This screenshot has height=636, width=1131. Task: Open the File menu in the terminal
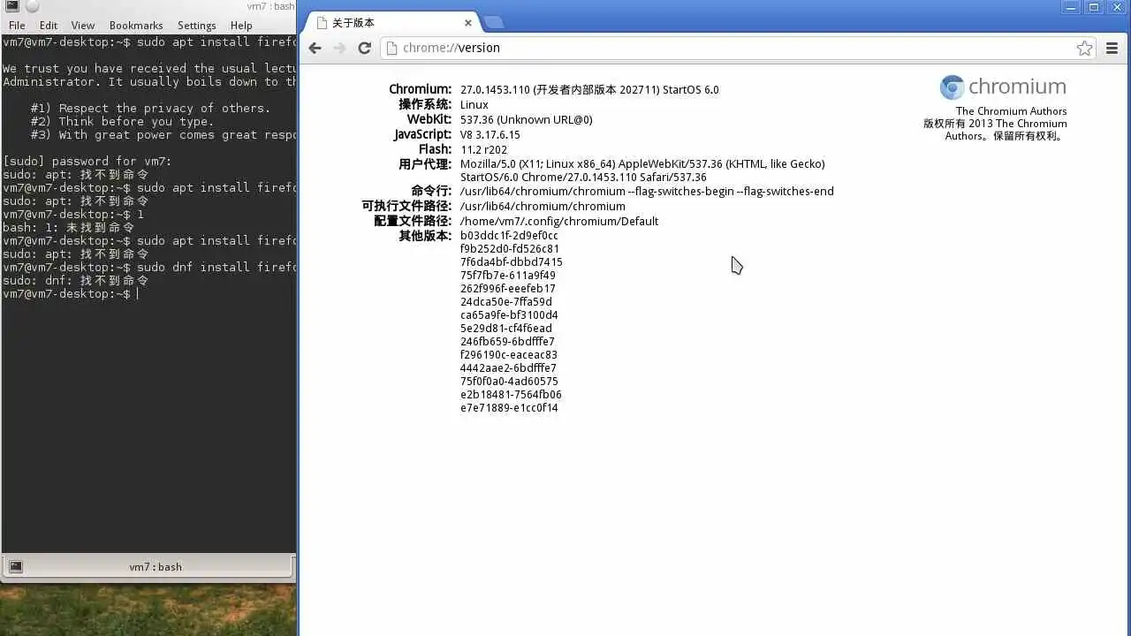coord(17,26)
